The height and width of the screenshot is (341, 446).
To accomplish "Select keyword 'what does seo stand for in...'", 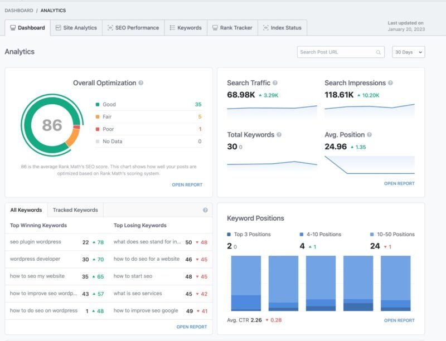I will click(147, 242).
